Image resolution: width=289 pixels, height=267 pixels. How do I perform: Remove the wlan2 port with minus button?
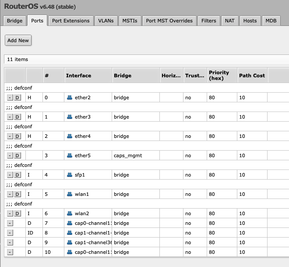click(x=10, y=213)
